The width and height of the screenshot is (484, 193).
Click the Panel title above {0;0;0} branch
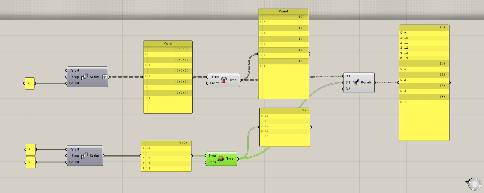168,43
